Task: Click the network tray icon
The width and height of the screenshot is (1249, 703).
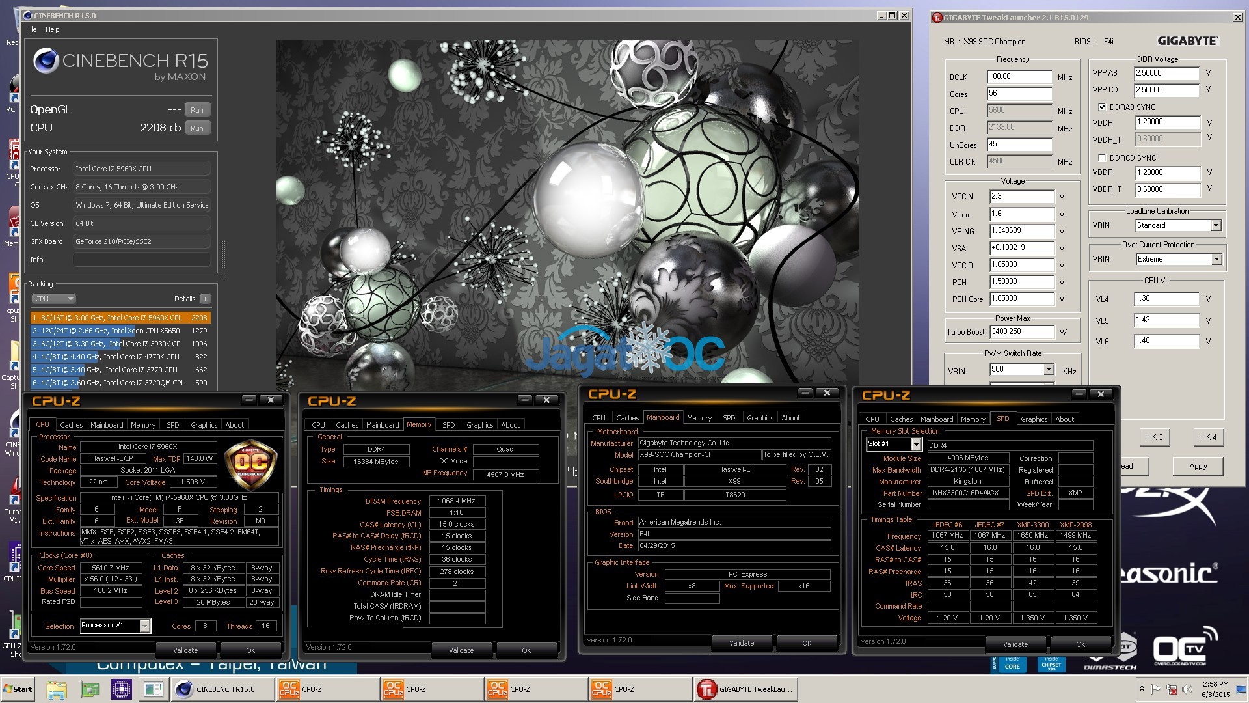Action: click(x=1172, y=689)
